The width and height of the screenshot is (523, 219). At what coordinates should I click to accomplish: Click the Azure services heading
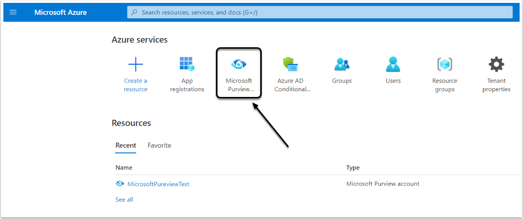point(139,40)
